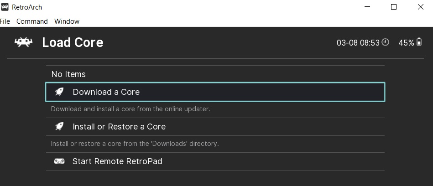
Task: Click the RetroArch app icon in title bar
Action: pyautogui.click(x=5, y=7)
